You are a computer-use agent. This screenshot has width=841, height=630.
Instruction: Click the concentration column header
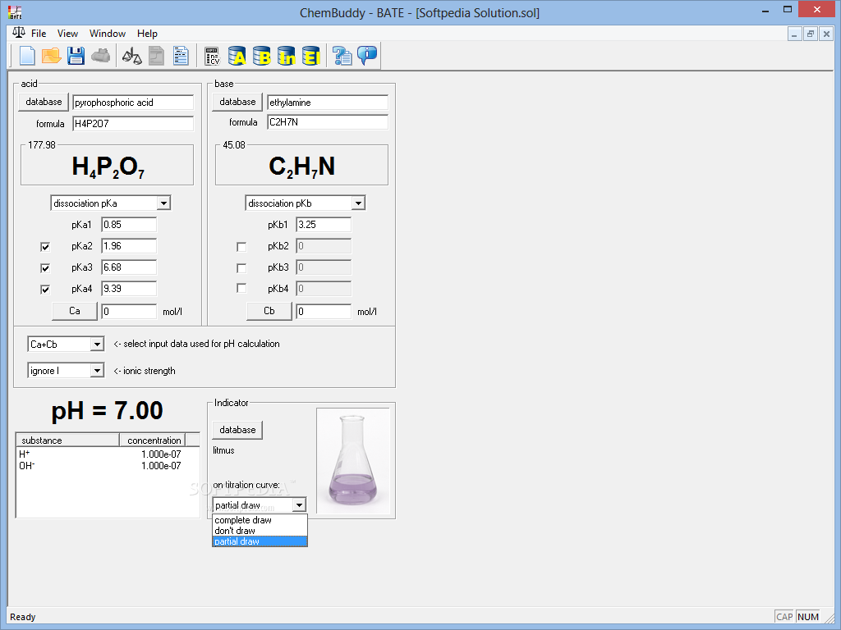point(152,441)
